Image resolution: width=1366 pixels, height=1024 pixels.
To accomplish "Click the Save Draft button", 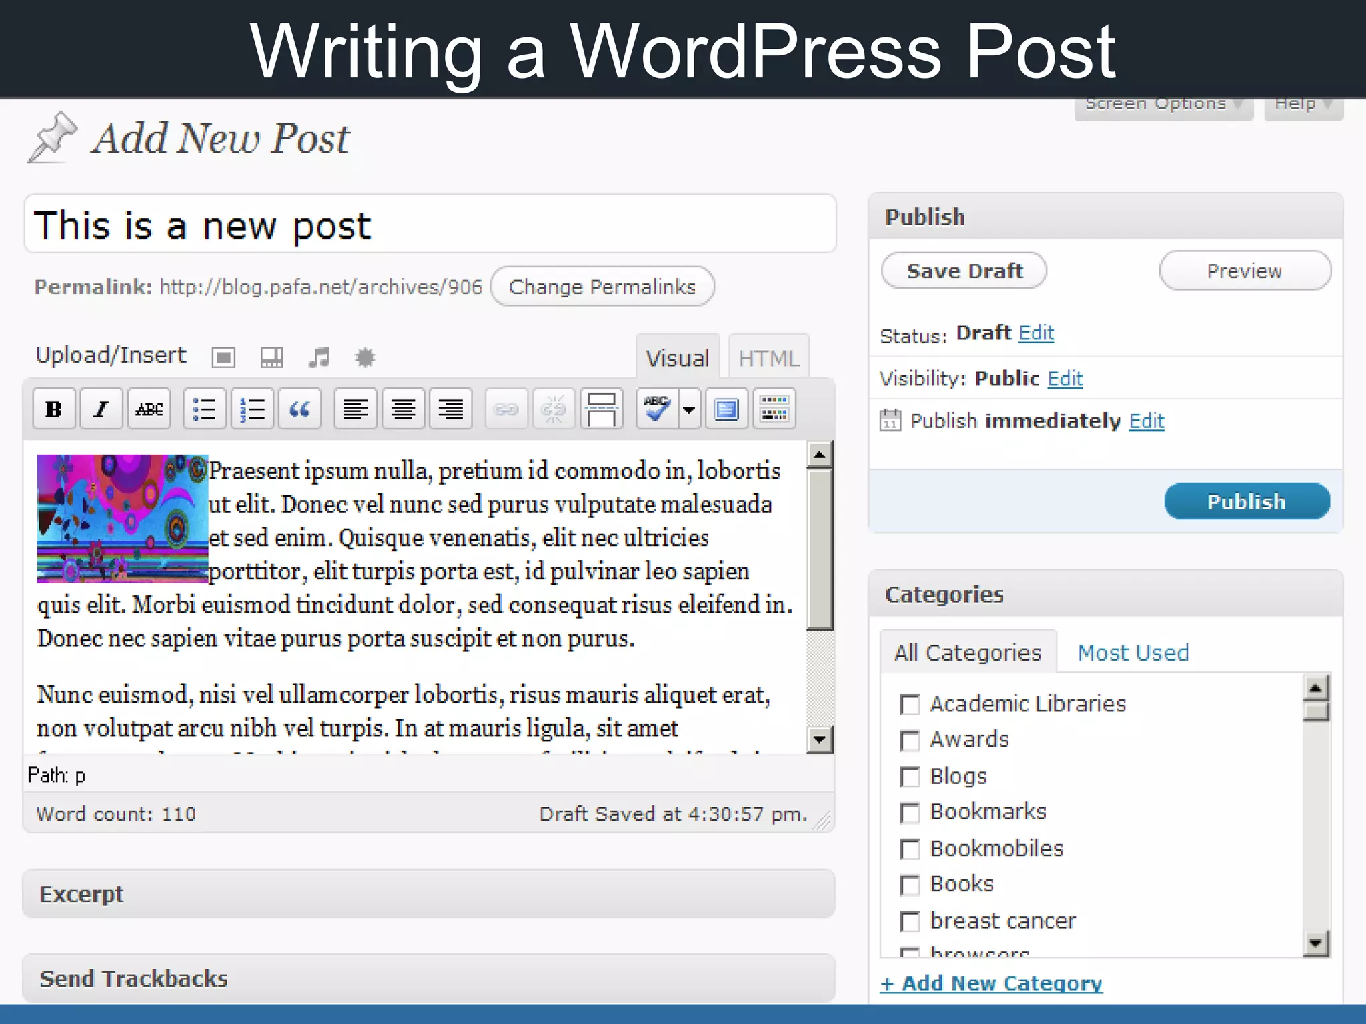I will (964, 271).
